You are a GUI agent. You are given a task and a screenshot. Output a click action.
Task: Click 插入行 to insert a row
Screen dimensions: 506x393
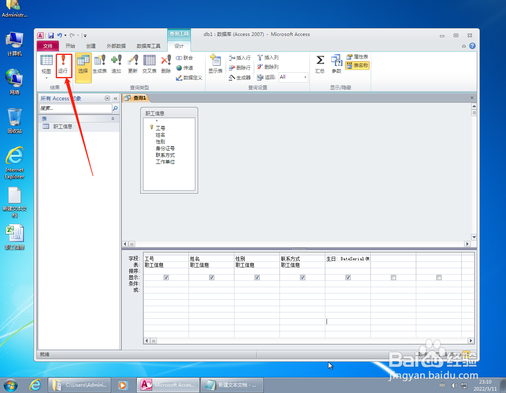pos(240,58)
